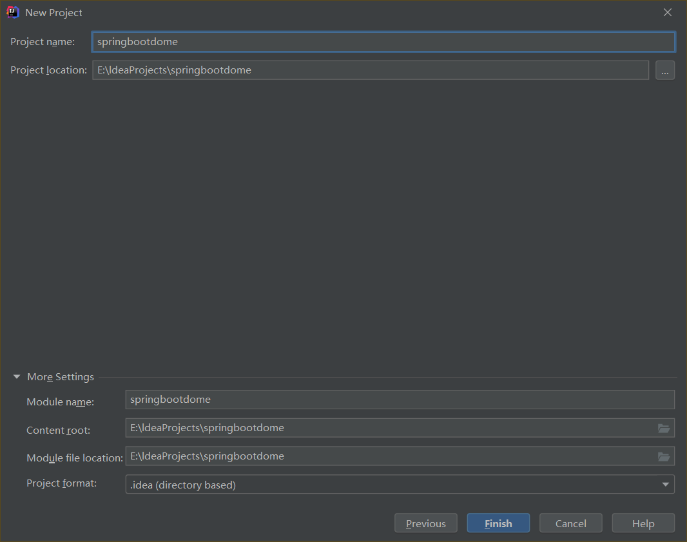Select the Module name input field
Screen dimensions: 687x542
[x=400, y=400]
